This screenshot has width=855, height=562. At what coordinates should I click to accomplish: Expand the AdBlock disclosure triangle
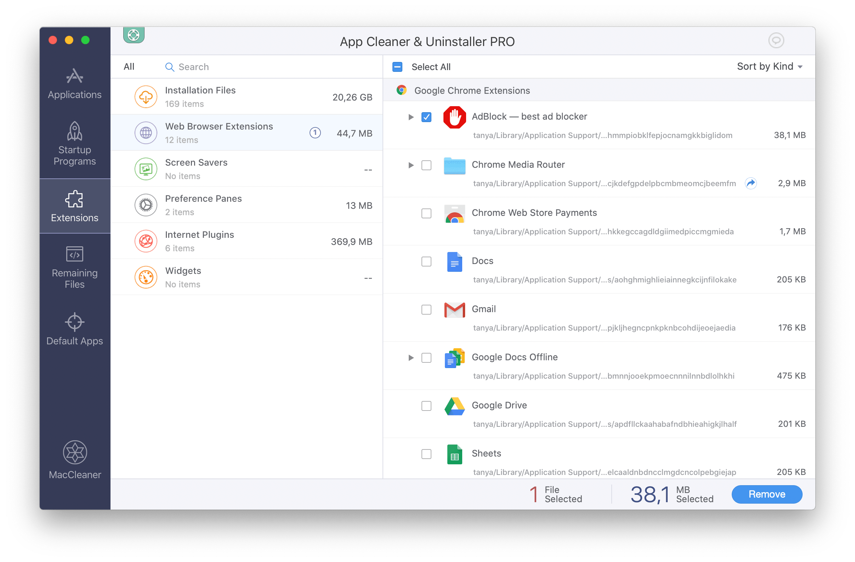coord(409,116)
